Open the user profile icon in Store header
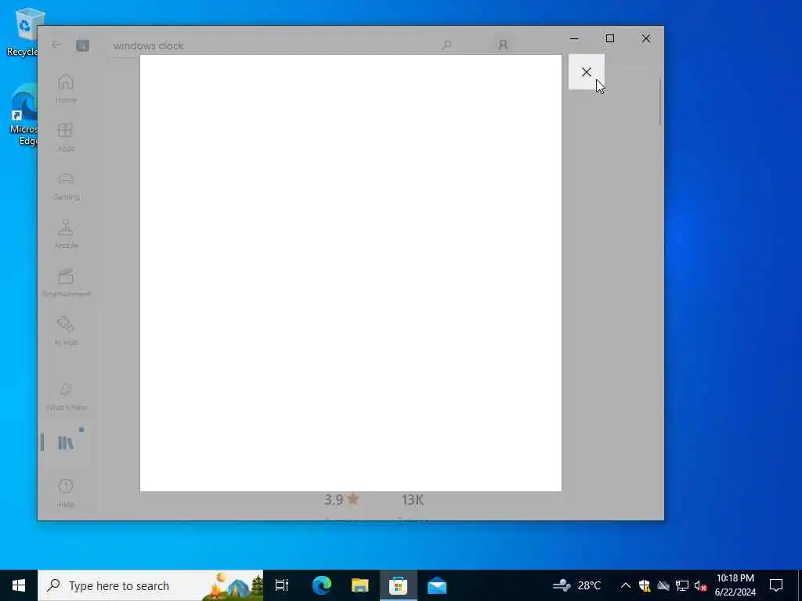This screenshot has height=601, width=802. tap(503, 45)
